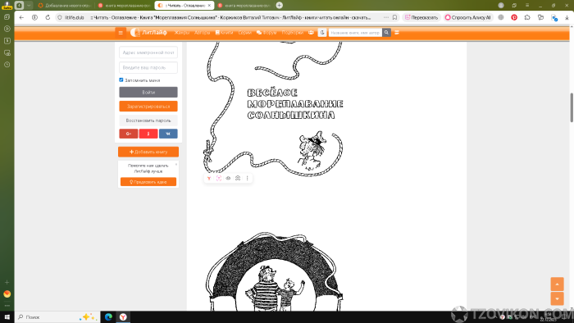Click the Предложить идею button
574x323 pixels.
pyautogui.click(x=148, y=182)
